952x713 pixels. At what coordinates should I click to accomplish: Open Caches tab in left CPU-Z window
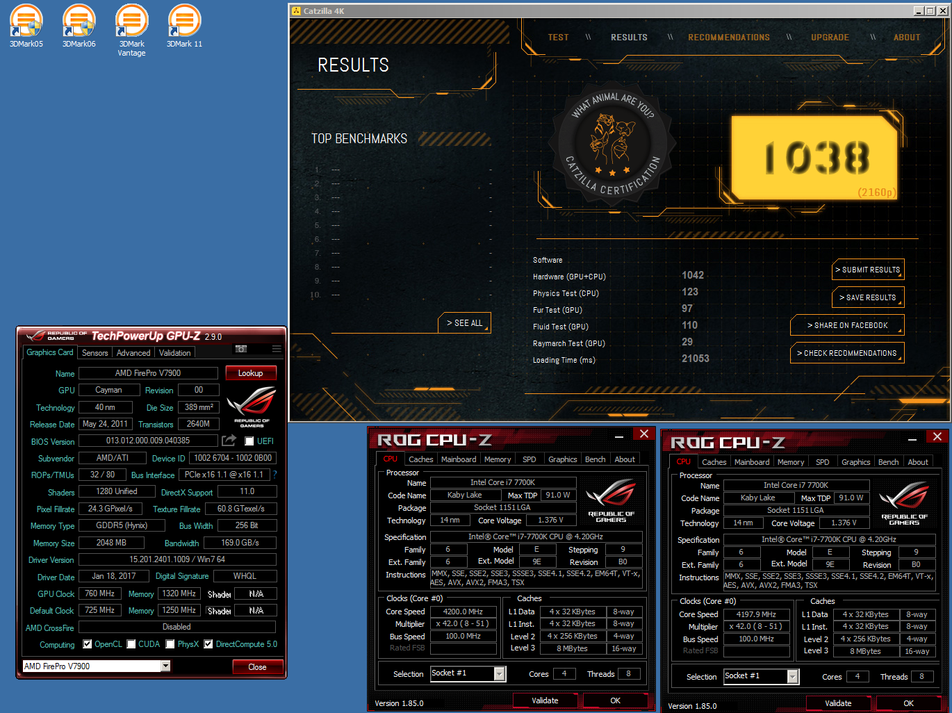pyautogui.click(x=420, y=459)
